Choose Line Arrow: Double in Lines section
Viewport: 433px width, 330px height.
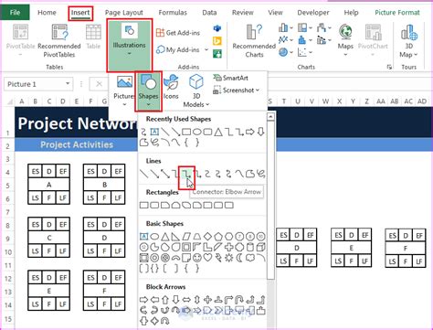[x=165, y=175]
